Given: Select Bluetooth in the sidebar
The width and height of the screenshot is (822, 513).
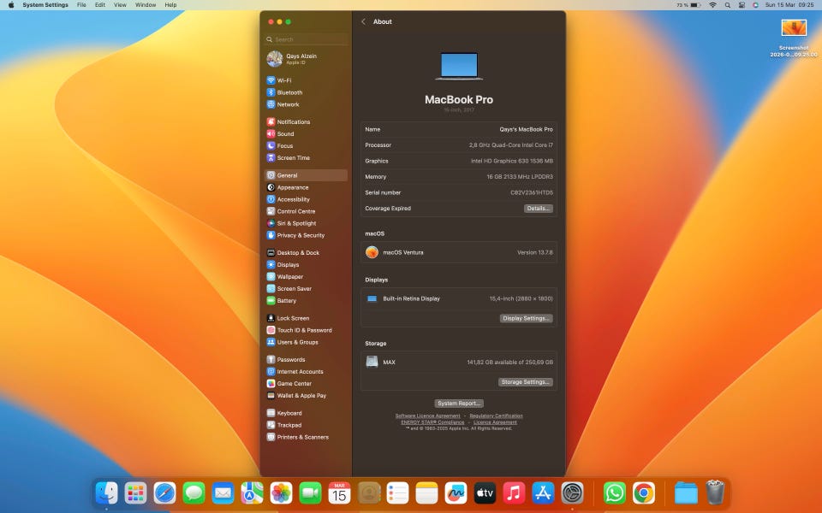Looking at the screenshot, I should (289, 92).
